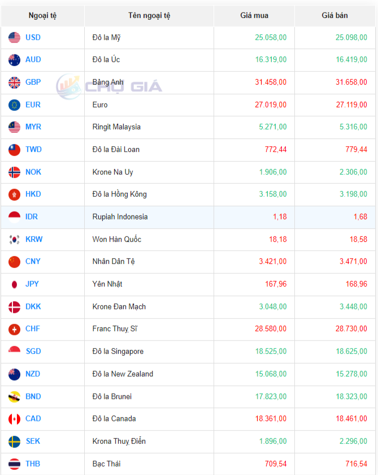Click the "Giá mua" column header

254,15
